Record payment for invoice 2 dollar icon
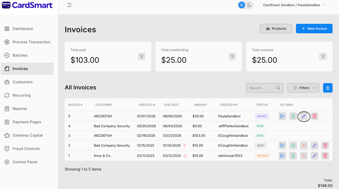Image resolution: width=339 pixels, height=189 pixels. pos(293,145)
